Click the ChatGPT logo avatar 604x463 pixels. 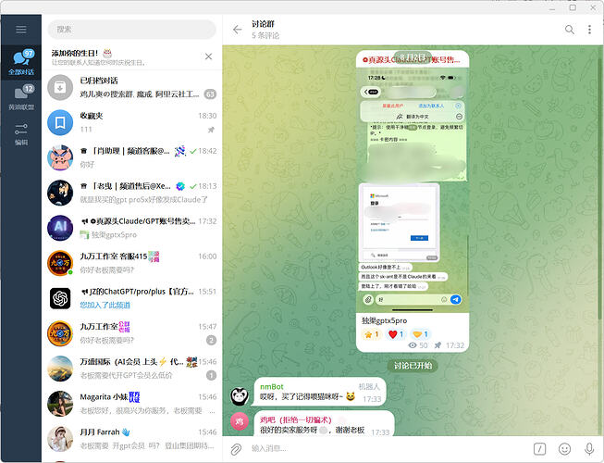pos(60,298)
